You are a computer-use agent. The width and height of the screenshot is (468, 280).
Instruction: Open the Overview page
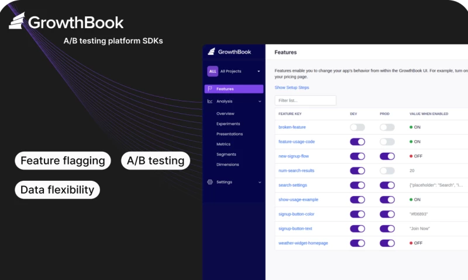[225, 114]
